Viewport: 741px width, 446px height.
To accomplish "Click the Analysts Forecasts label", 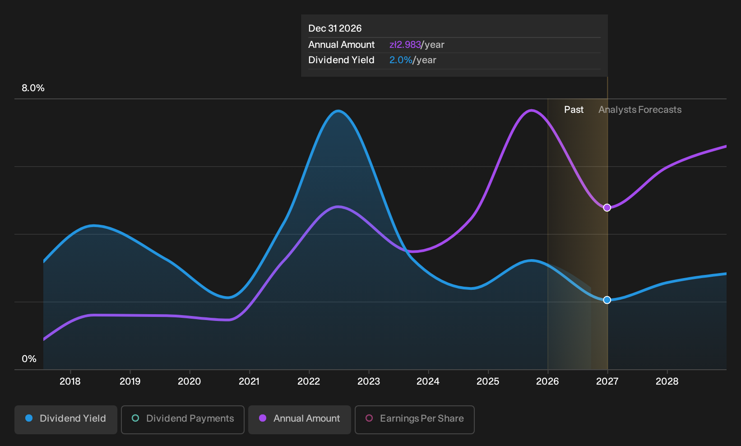I will click(640, 110).
